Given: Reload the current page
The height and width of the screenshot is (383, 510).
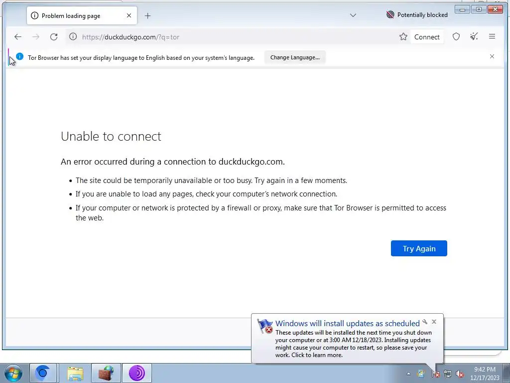Looking at the screenshot, I should 54,37.
